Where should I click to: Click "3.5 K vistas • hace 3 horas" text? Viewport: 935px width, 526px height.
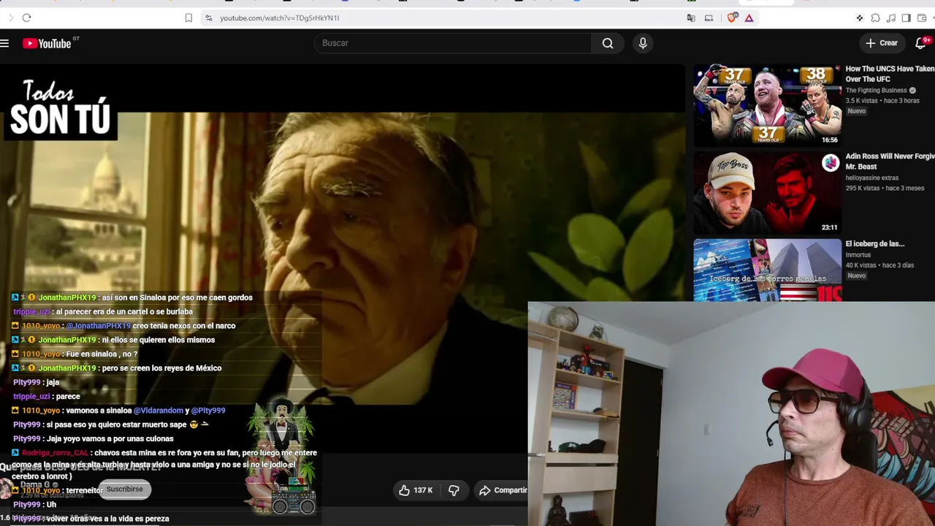point(882,101)
